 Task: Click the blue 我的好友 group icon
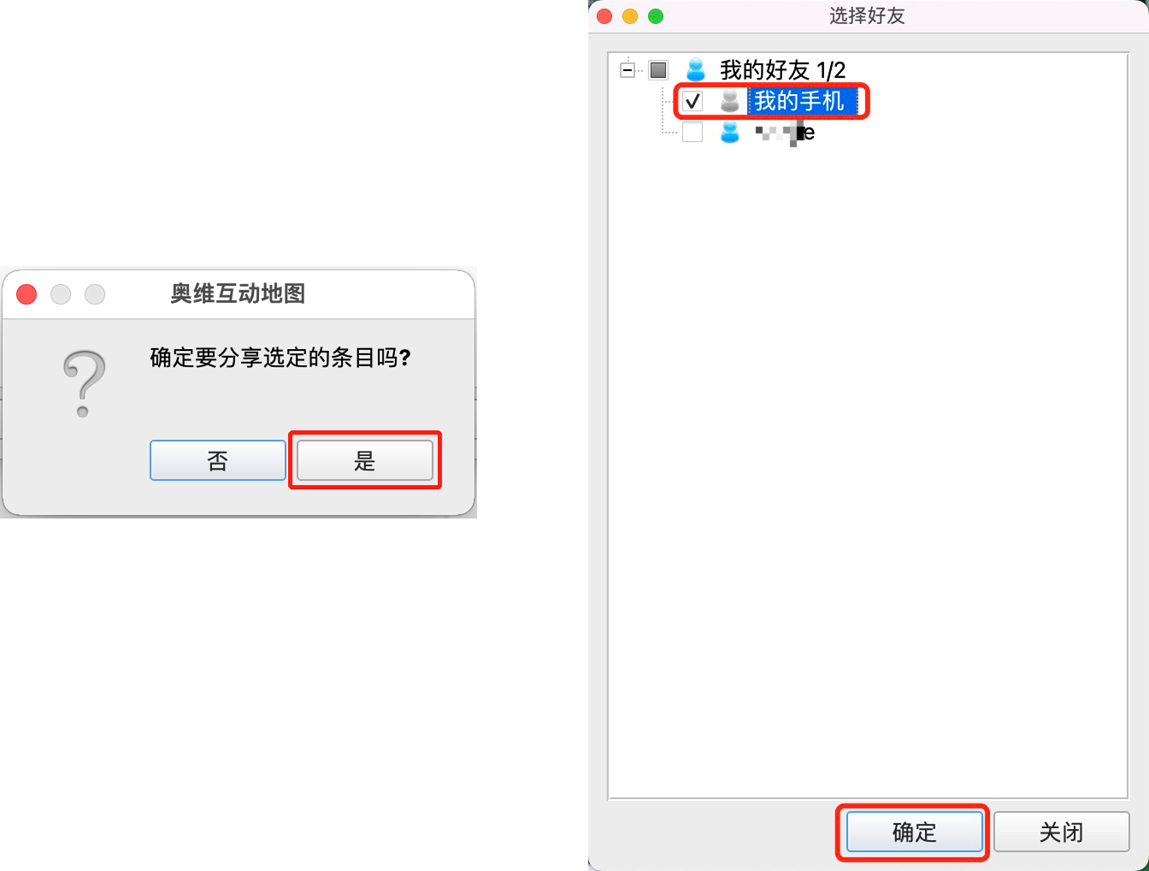click(696, 70)
